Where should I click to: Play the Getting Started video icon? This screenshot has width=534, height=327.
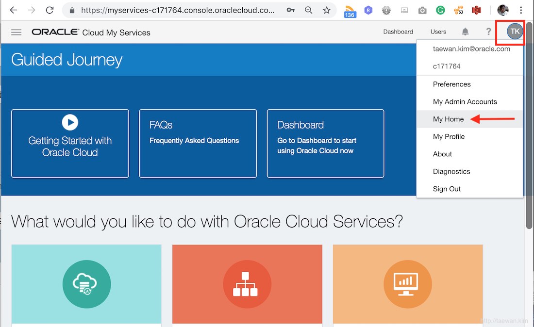70,122
